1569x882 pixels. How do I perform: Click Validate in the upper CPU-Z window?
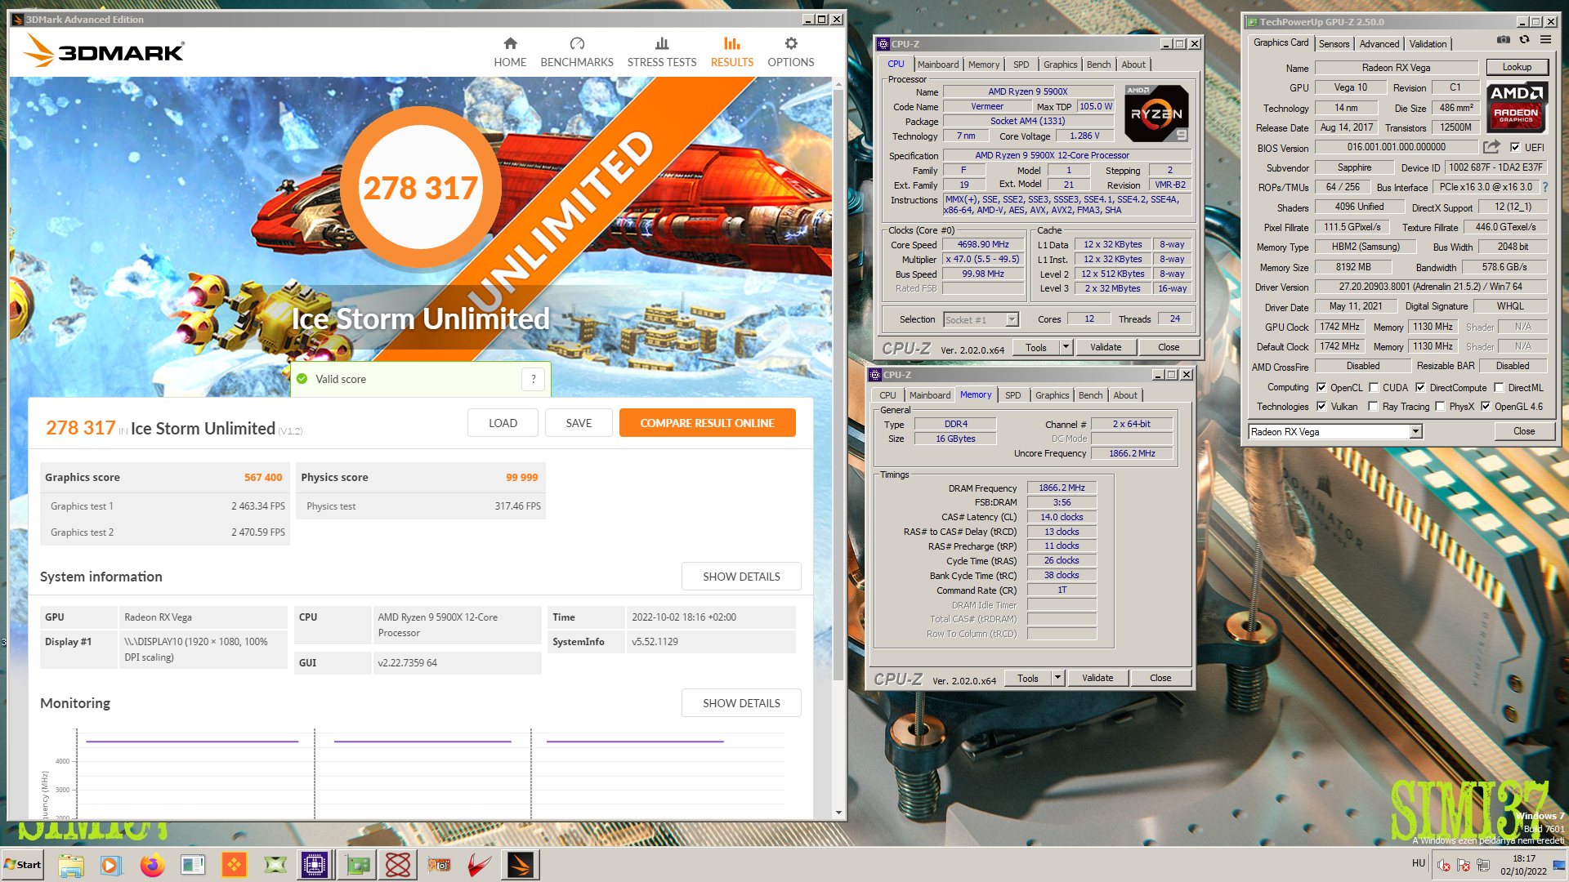coord(1106,347)
